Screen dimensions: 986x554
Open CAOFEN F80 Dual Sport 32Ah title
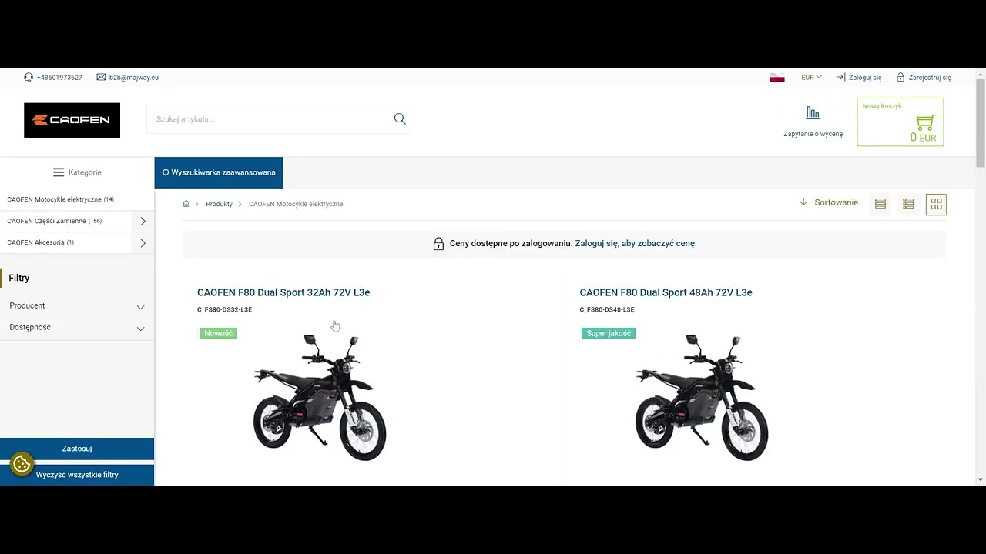click(x=283, y=292)
